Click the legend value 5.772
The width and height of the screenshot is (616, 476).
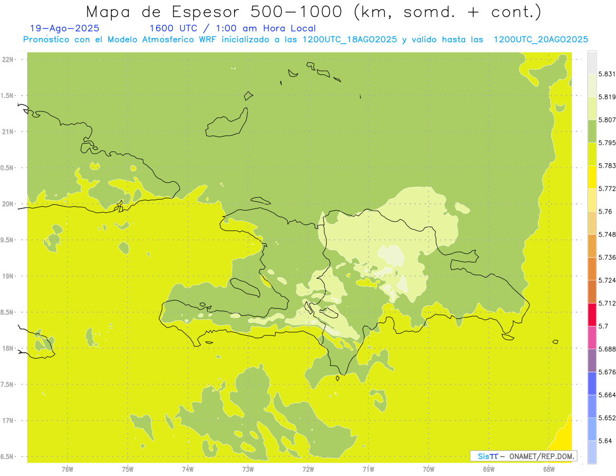coord(607,188)
